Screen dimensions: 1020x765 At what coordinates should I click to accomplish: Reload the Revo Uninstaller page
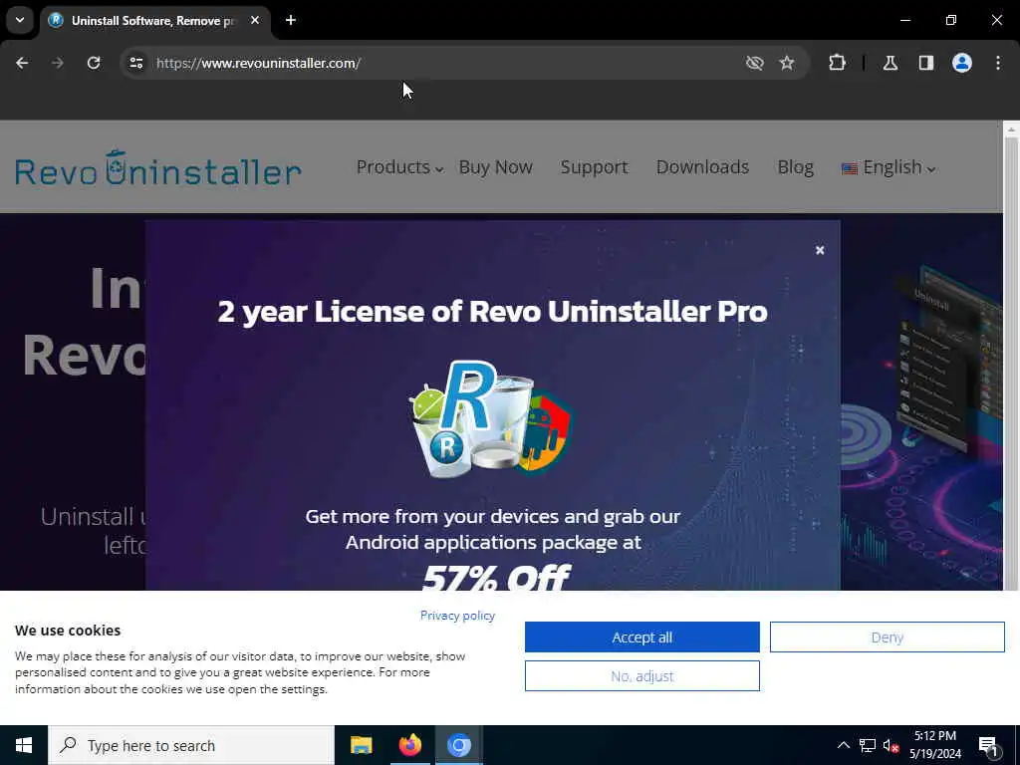click(94, 63)
